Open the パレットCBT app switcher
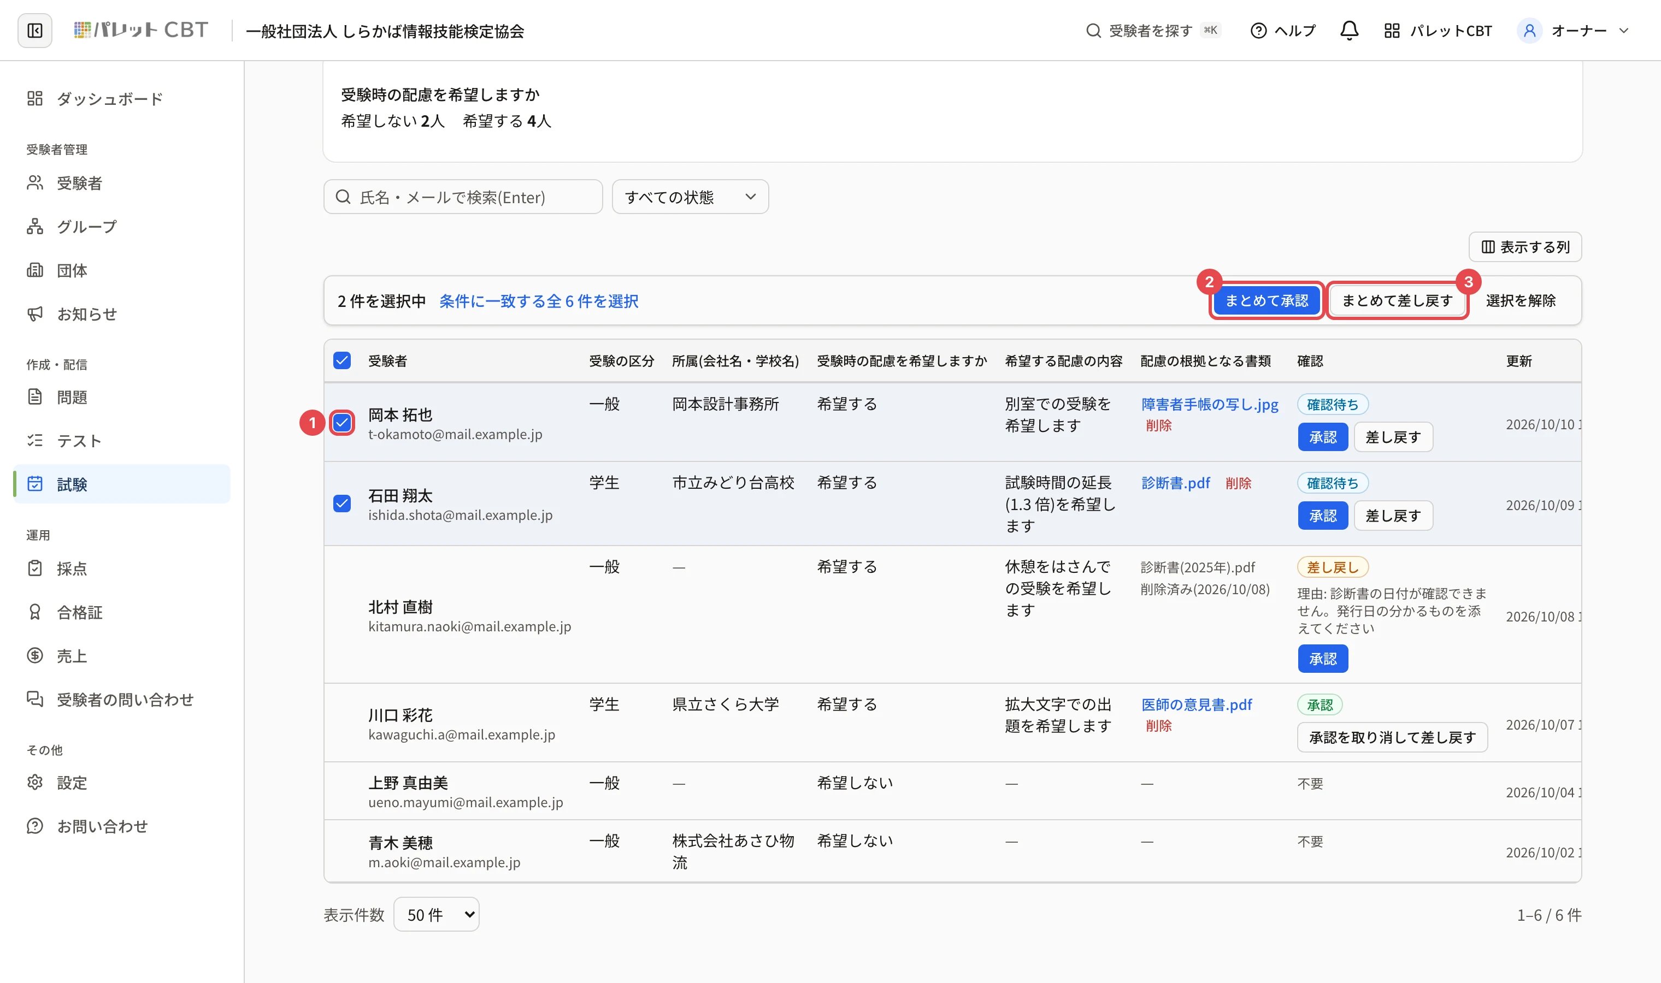Viewport: 1661px width, 983px height. (1438, 31)
